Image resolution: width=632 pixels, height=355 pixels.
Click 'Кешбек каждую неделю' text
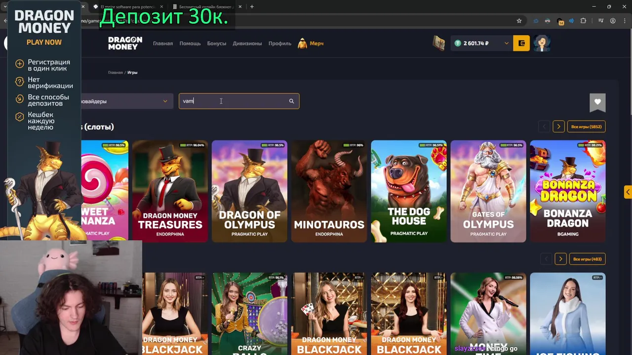[41, 121]
